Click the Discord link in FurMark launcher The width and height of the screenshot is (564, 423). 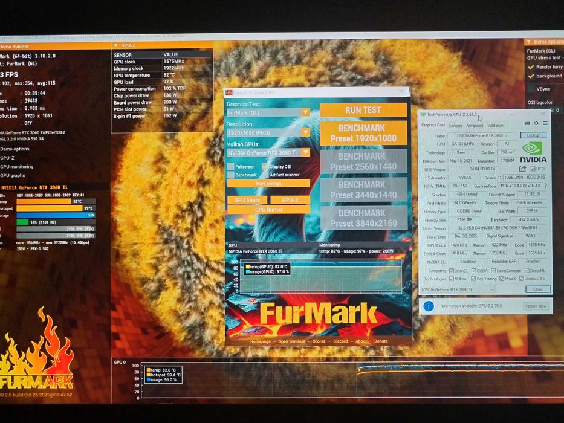340,341
